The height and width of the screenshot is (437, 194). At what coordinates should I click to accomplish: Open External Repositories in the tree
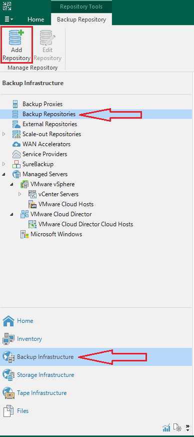click(x=49, y=124)
